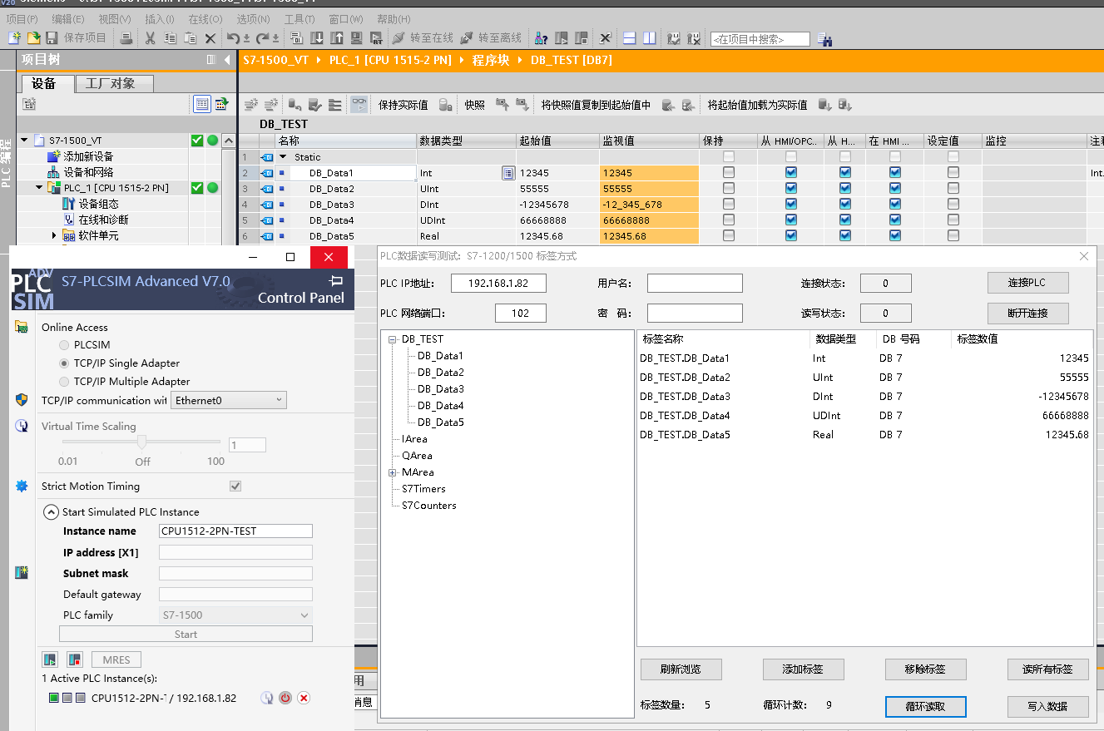Image resolution: width=1104 pixels, height=731 pixels.
Task: Click the Stop PLC instance icon beside MRES
Action: (75, 659)
